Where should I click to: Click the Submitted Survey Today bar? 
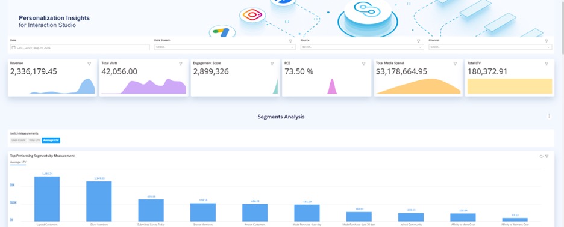click(x=151, y=210)
